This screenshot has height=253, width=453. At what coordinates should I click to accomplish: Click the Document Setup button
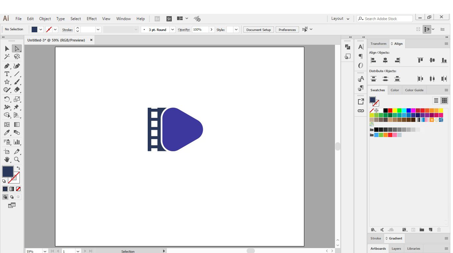(x=258, y=30)
